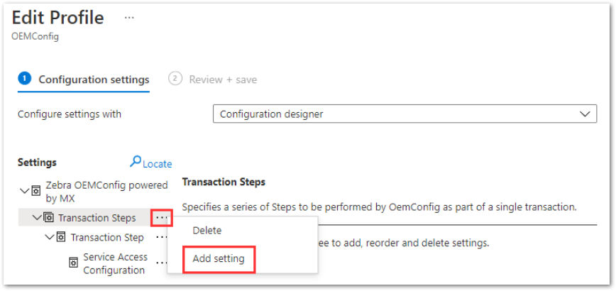Click the Zebra OEMConfig settings node icon
This screenshot has height=291, width=616.
pyautogui.click(x=35, y=191)
